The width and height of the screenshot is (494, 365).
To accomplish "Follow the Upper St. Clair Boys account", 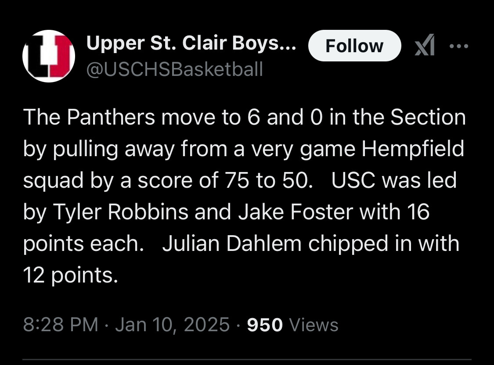I will [355, 46].
